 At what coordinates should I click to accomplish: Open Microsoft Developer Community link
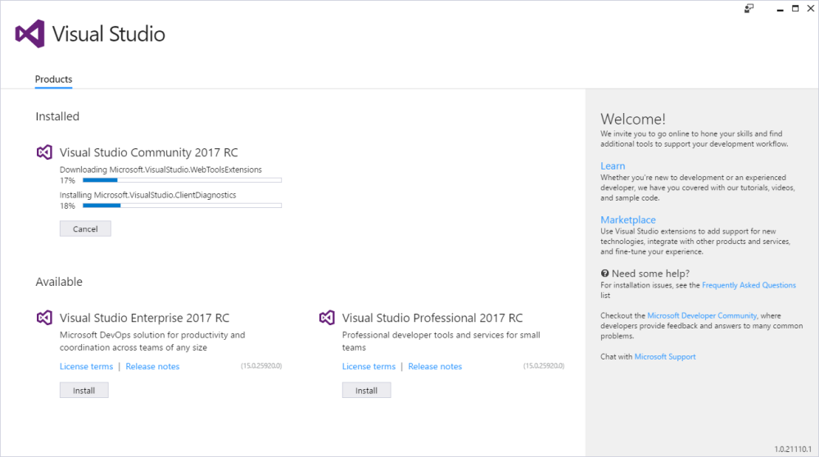[x=702, y=315]
